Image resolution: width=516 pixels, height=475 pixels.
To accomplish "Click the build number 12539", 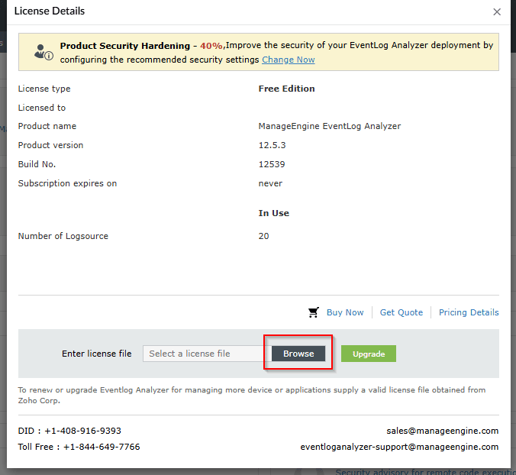I will (272, 164).
